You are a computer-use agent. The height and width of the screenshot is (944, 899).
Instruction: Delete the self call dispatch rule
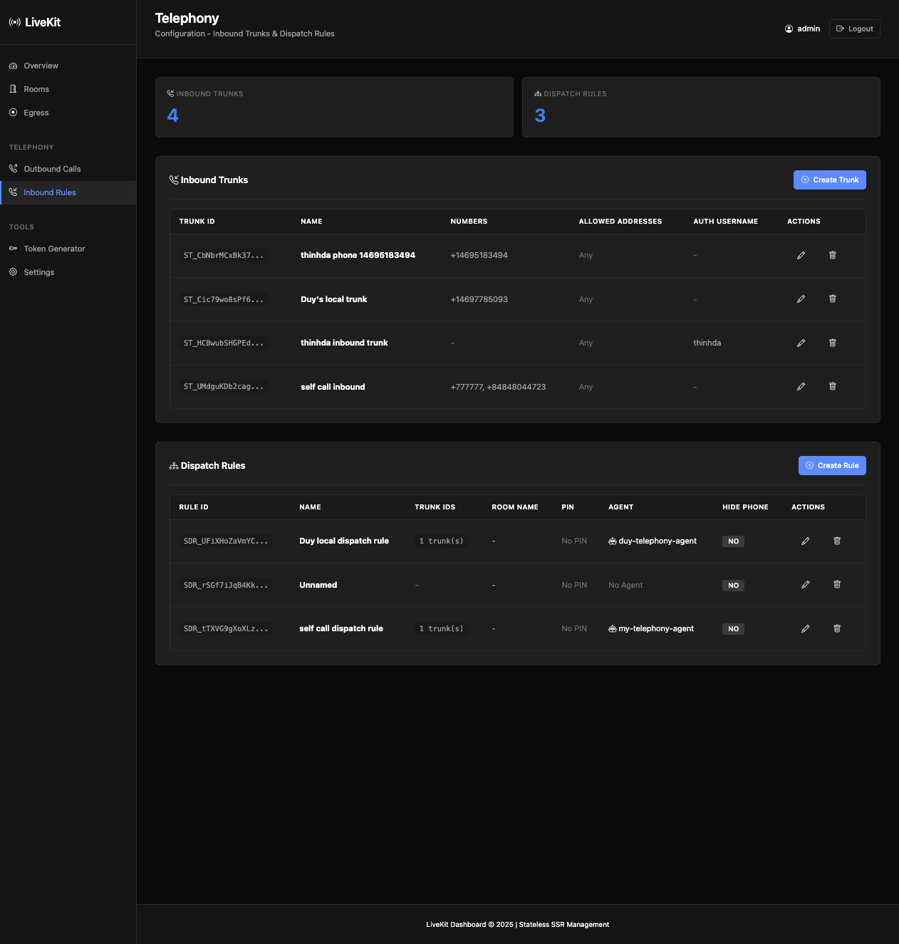pos(837,628)
